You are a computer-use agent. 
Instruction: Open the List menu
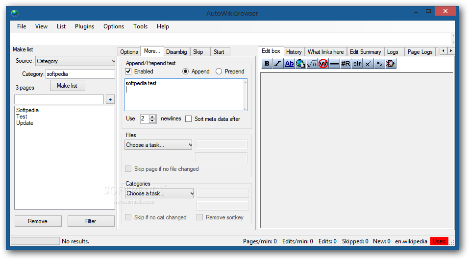(61, 26)
